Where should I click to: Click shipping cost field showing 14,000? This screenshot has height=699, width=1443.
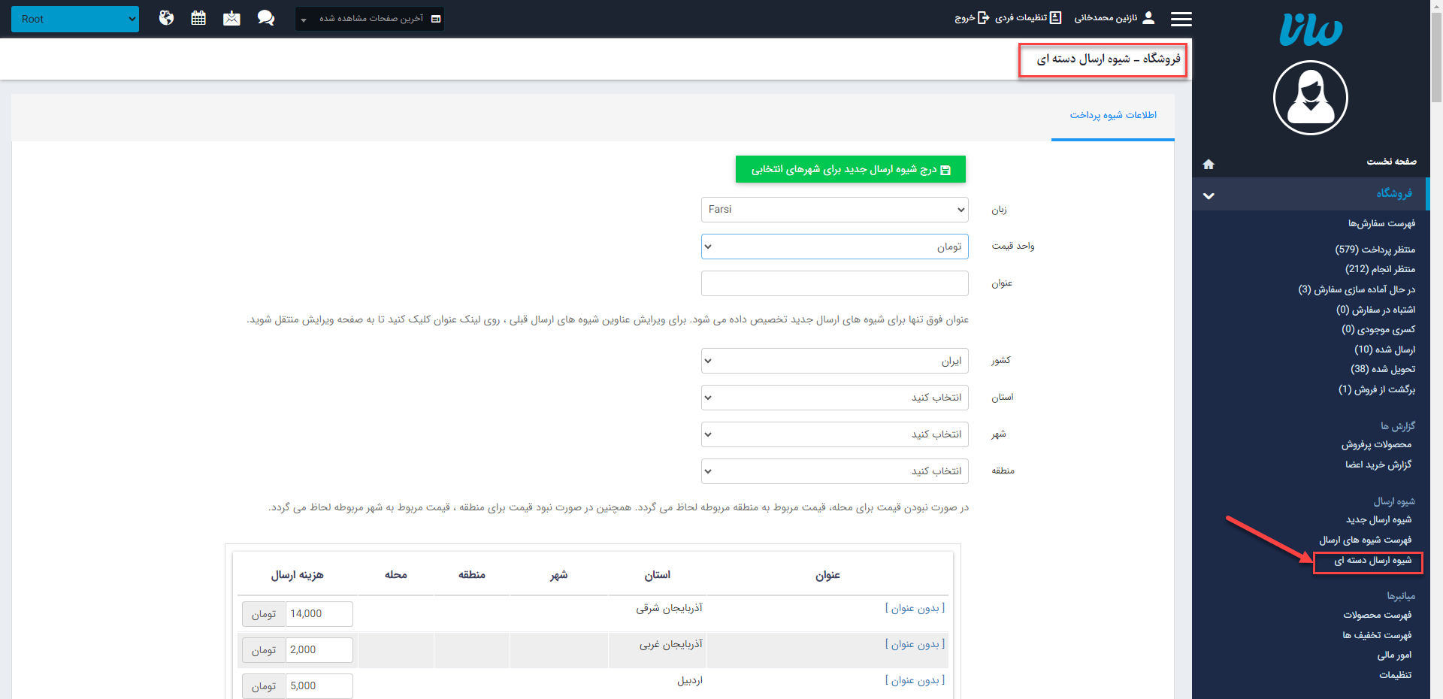(x=319, y=614)
